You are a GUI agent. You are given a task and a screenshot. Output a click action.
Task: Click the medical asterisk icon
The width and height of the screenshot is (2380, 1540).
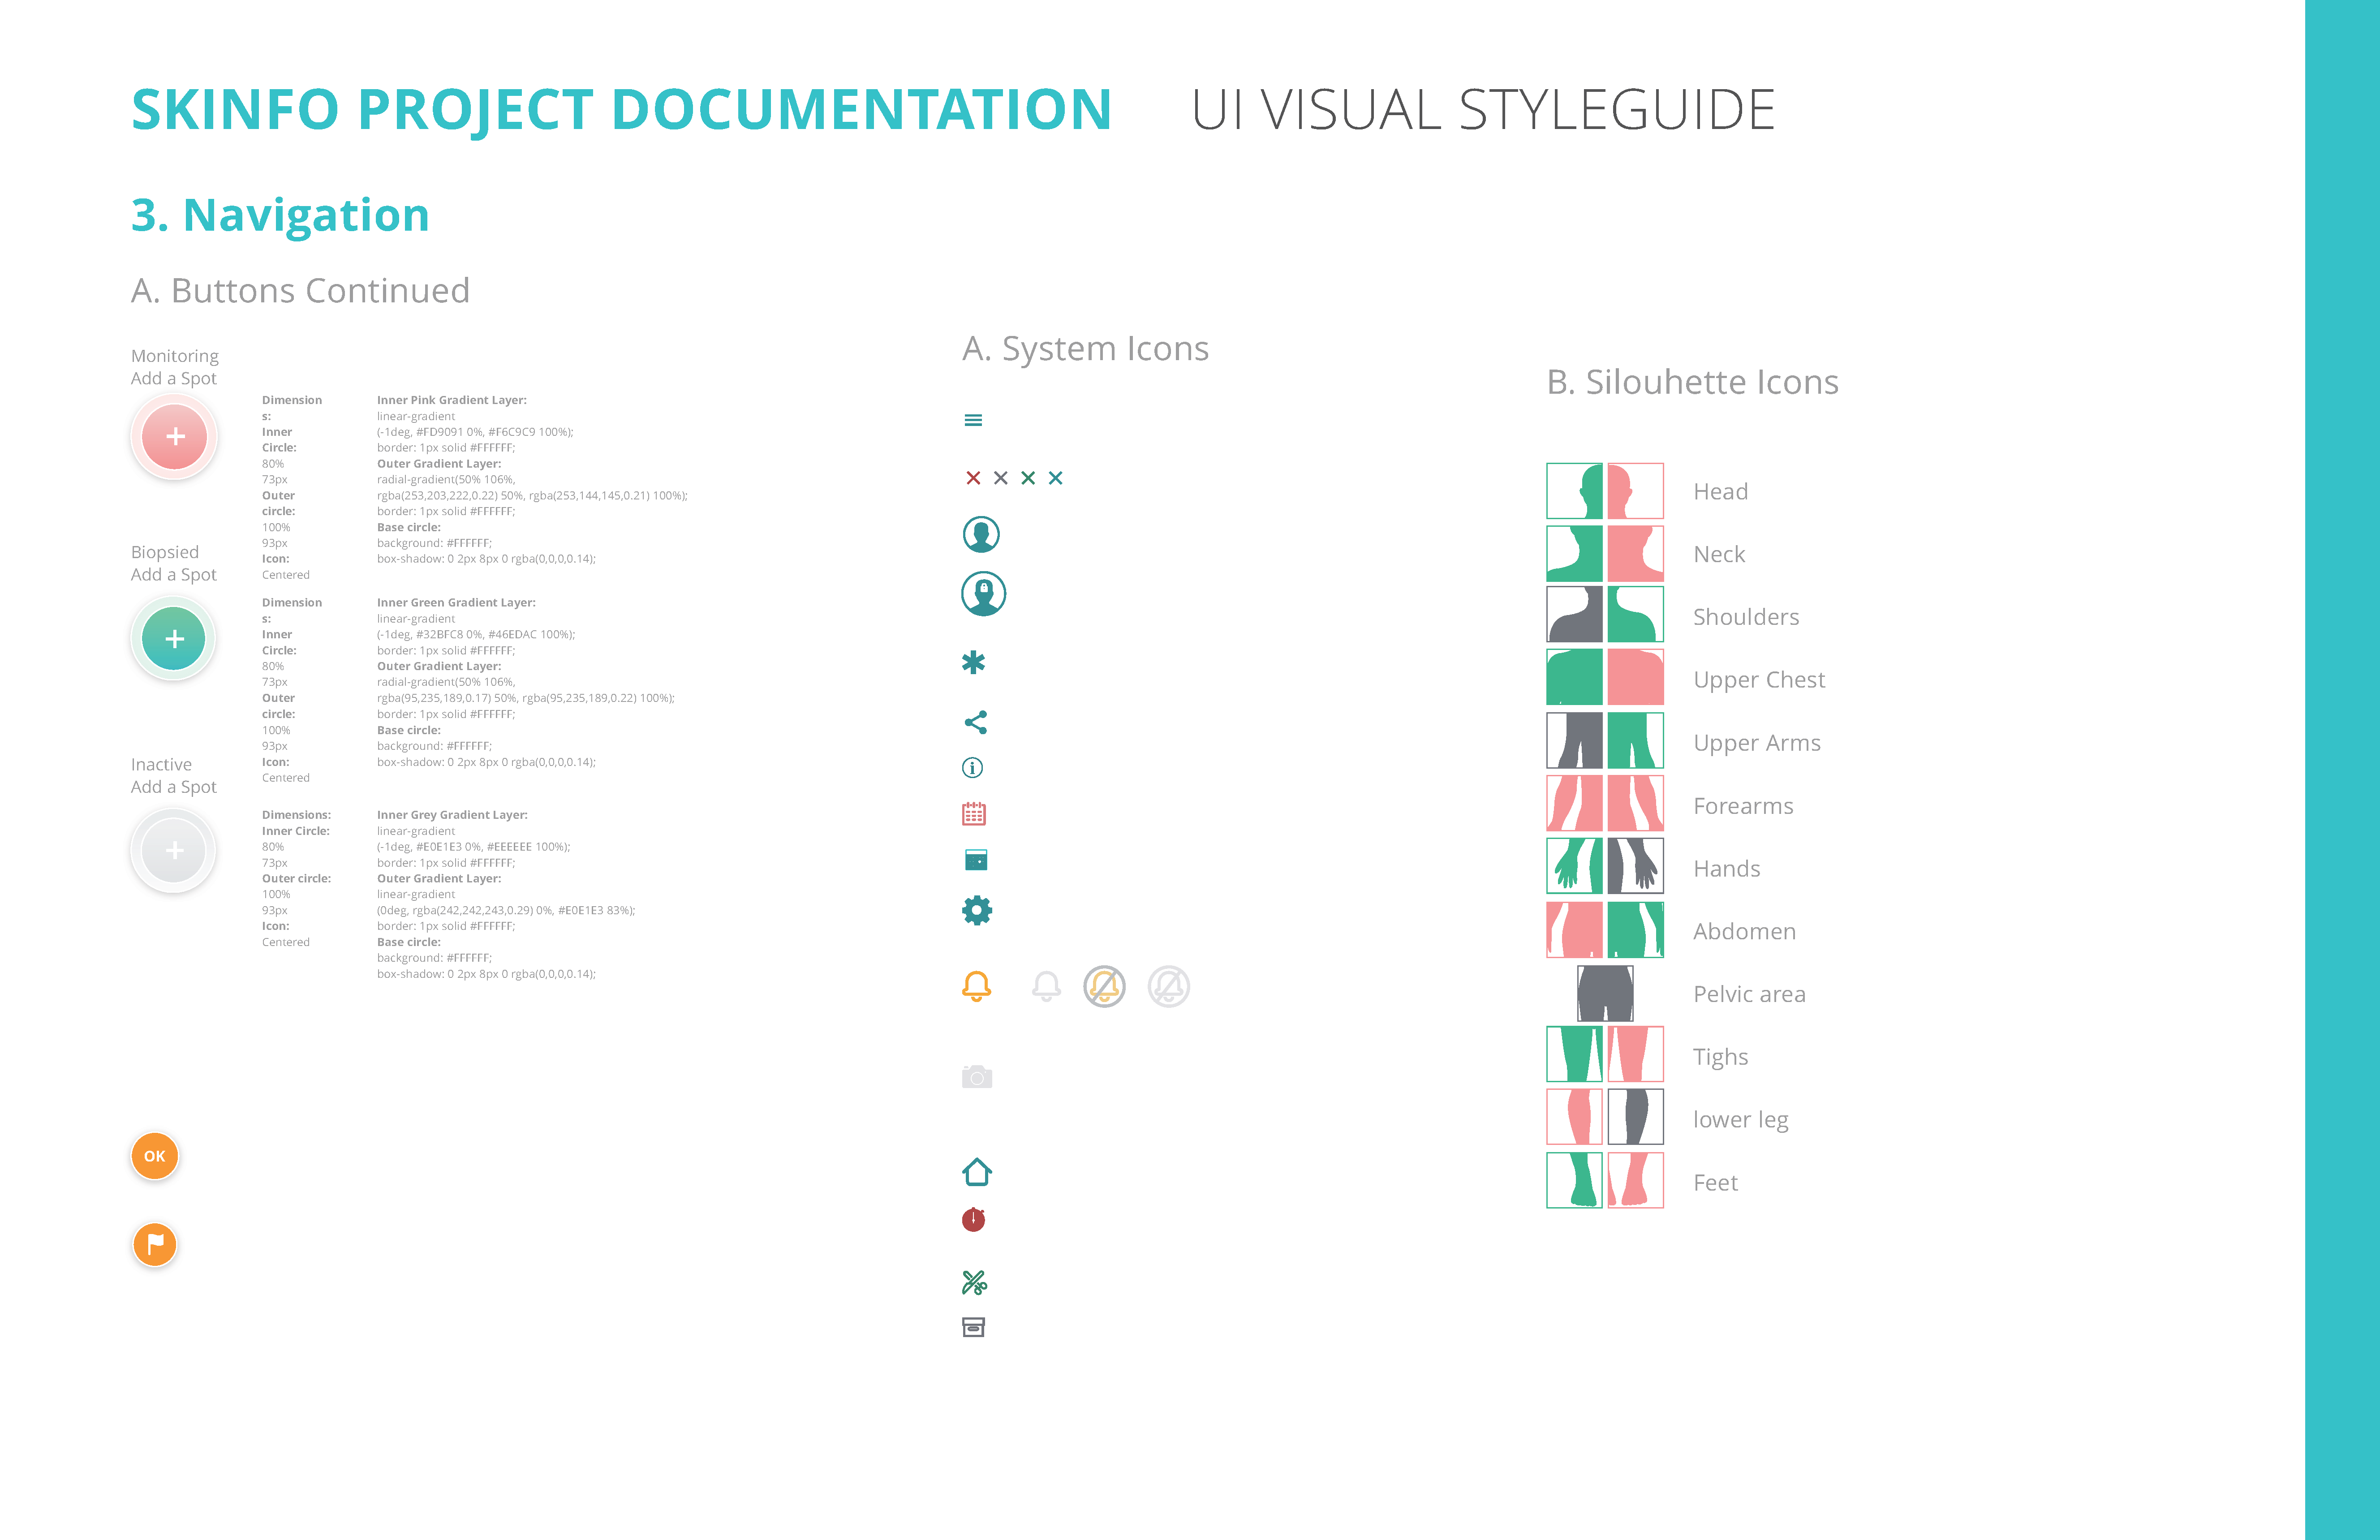point(973,662)
